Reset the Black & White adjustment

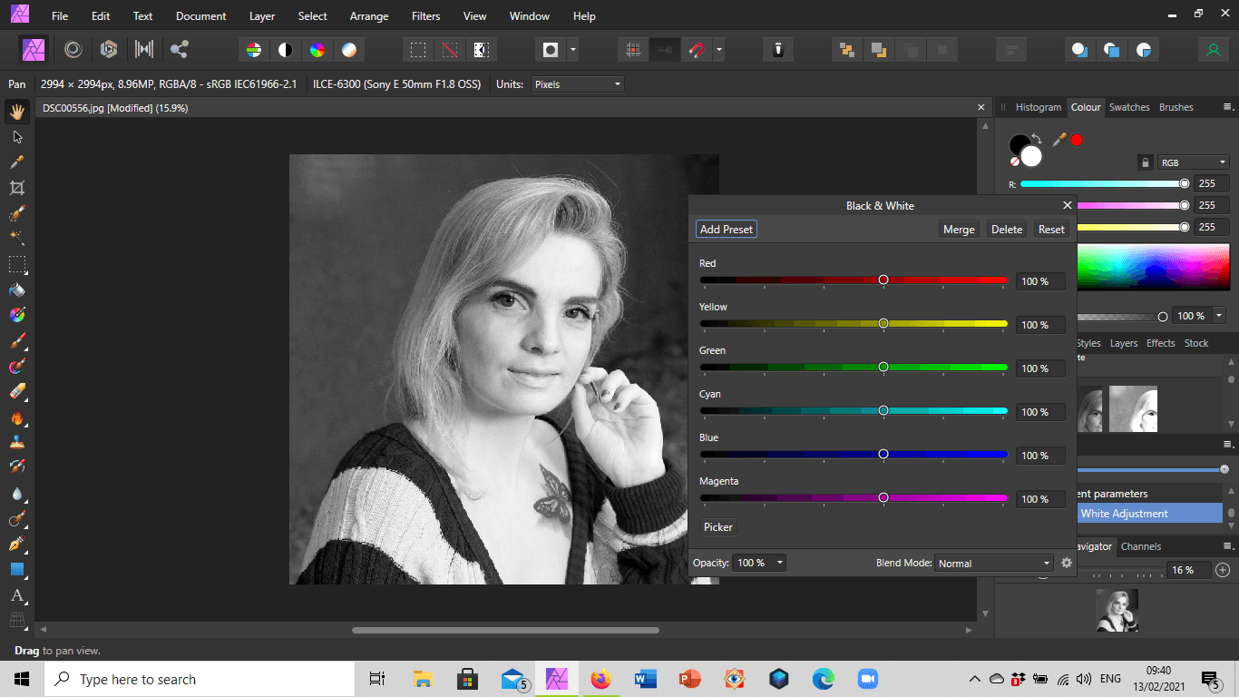pos(1050,229)
